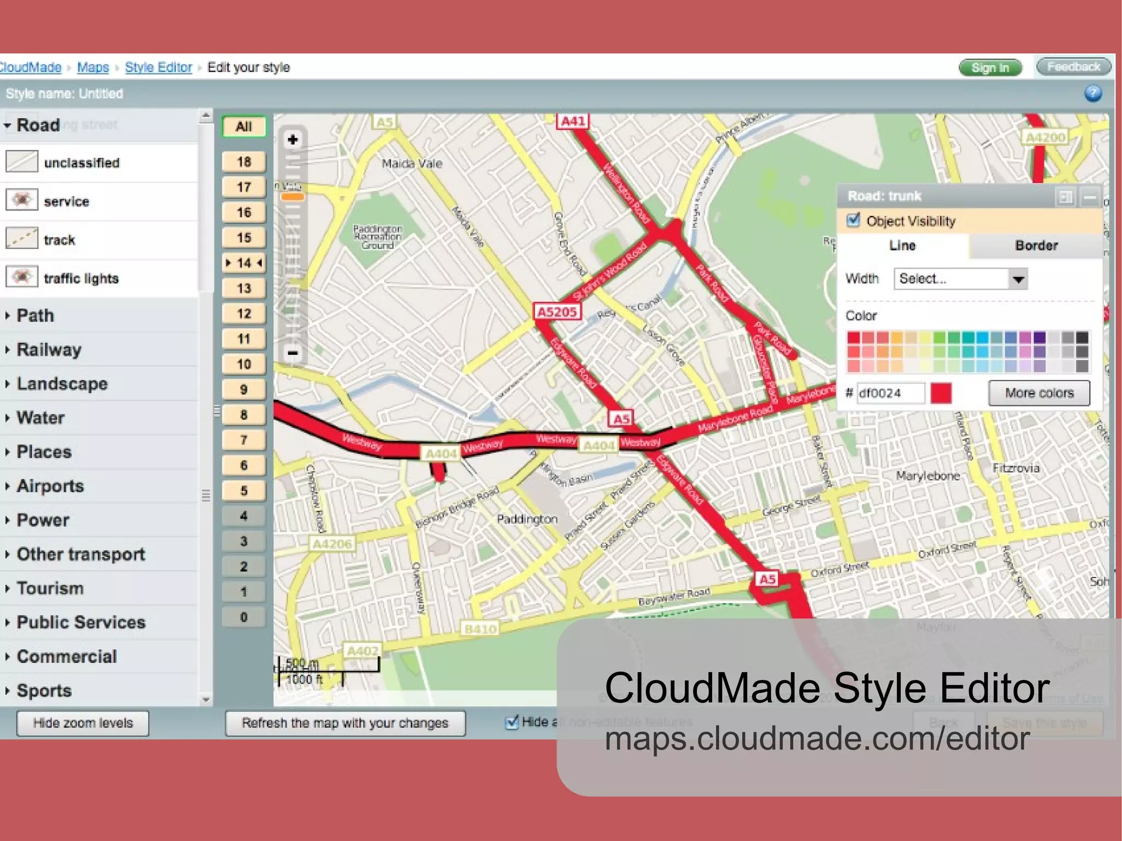Click the unclassified road style icon
1122x841 pixels.
point(21,162)
